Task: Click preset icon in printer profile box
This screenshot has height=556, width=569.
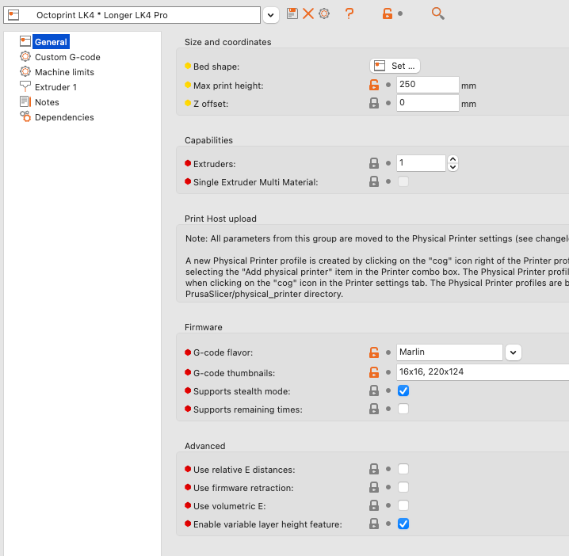Action: tap(13, 15)
